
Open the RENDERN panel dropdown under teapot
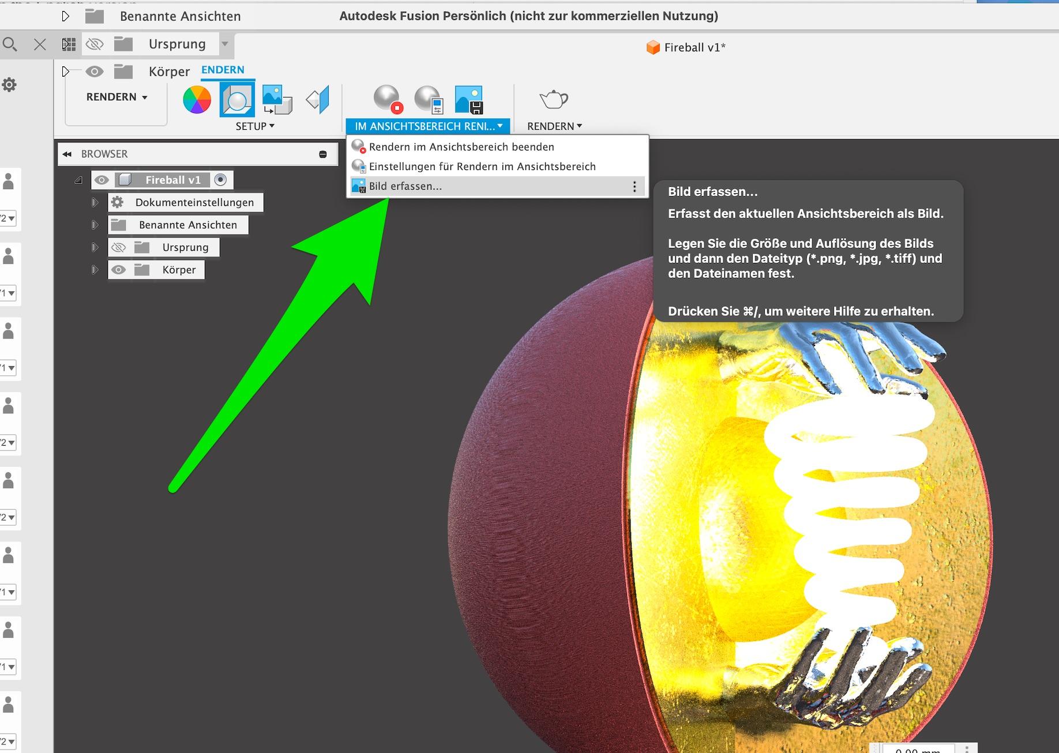coord(554,126)
